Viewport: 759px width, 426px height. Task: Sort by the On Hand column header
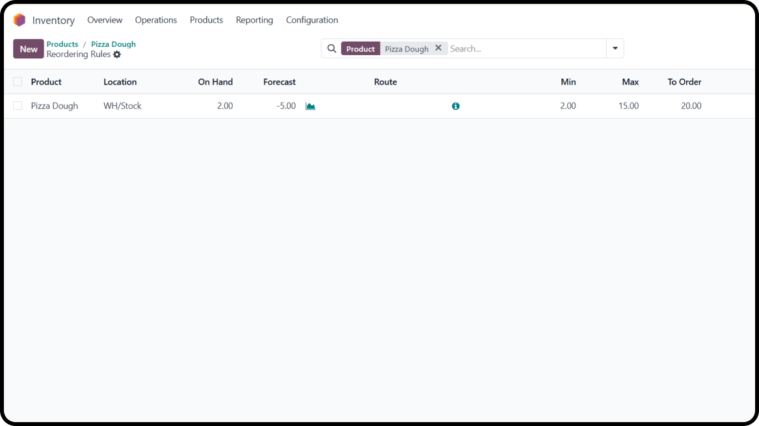(215, 82)
